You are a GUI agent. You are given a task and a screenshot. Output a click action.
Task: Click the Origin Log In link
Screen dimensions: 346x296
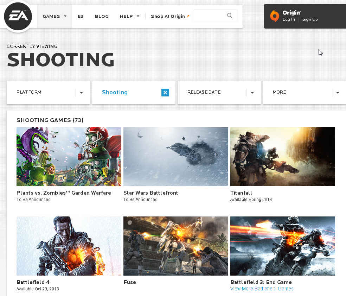tap(289, 19)
